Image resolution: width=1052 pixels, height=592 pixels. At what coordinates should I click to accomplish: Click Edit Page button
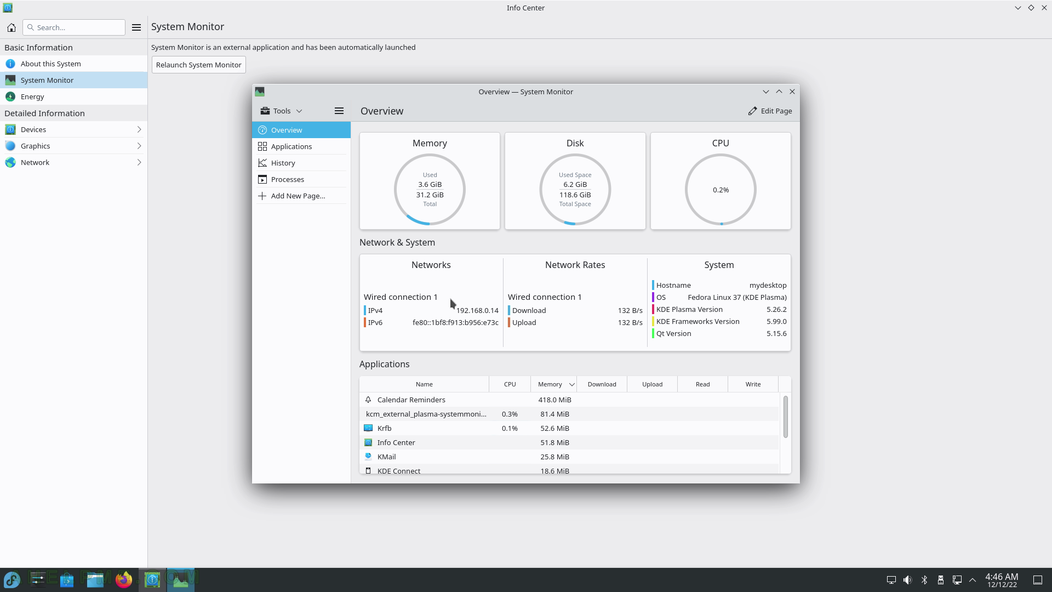[x=770, y=111]
